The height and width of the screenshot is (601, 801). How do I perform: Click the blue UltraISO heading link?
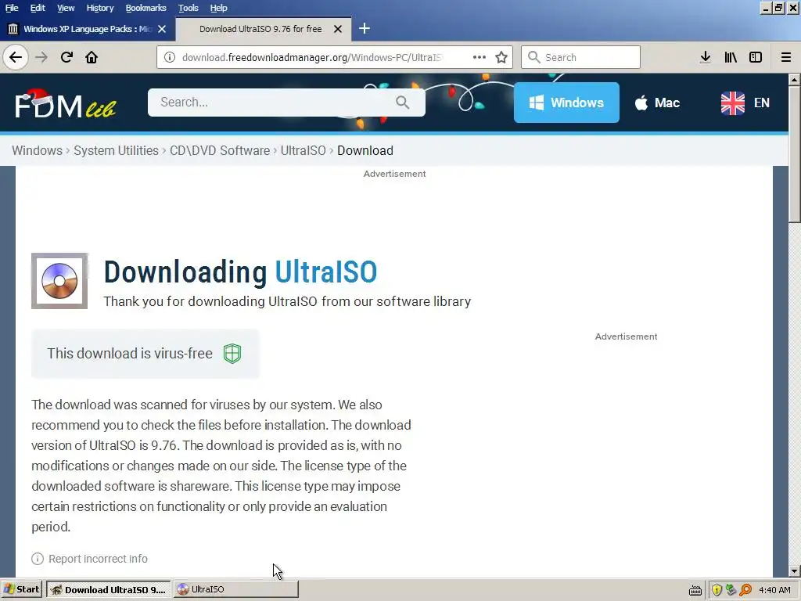point(326,272)
